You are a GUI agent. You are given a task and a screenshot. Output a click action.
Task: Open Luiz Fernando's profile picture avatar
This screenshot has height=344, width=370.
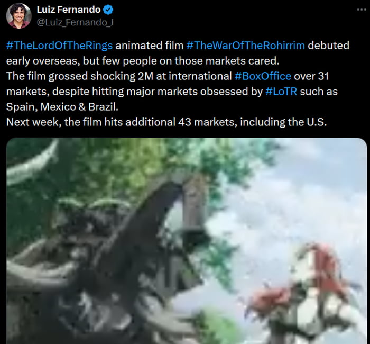point(18,16)
